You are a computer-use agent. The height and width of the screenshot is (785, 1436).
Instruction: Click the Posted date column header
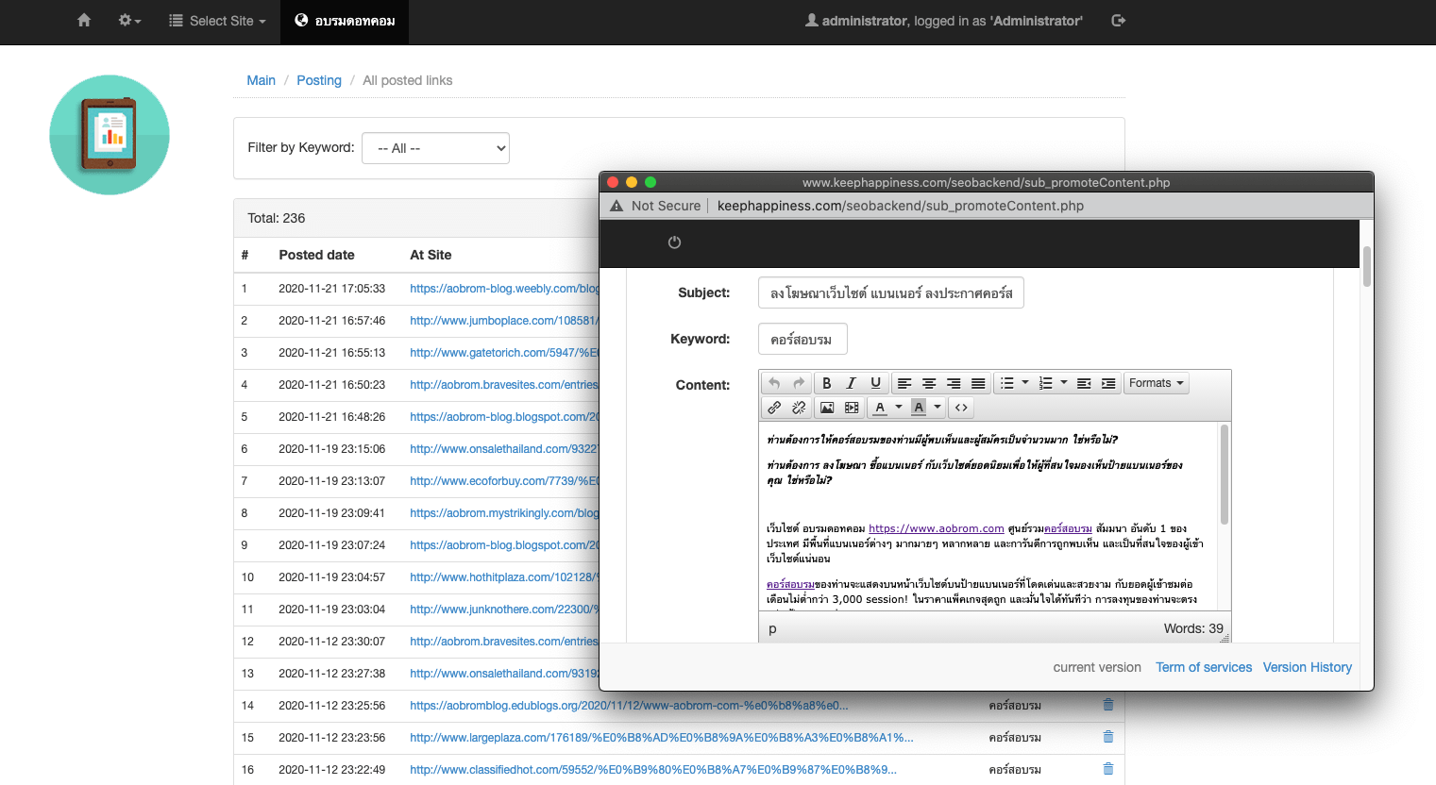click(317, 255)
